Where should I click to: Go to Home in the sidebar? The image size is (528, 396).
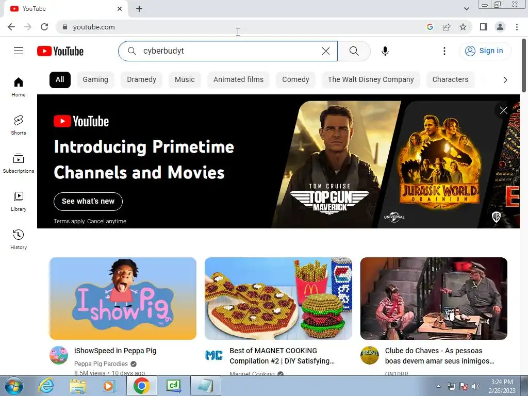[19, 87]
